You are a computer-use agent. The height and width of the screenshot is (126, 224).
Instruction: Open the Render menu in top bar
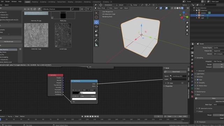7,1
